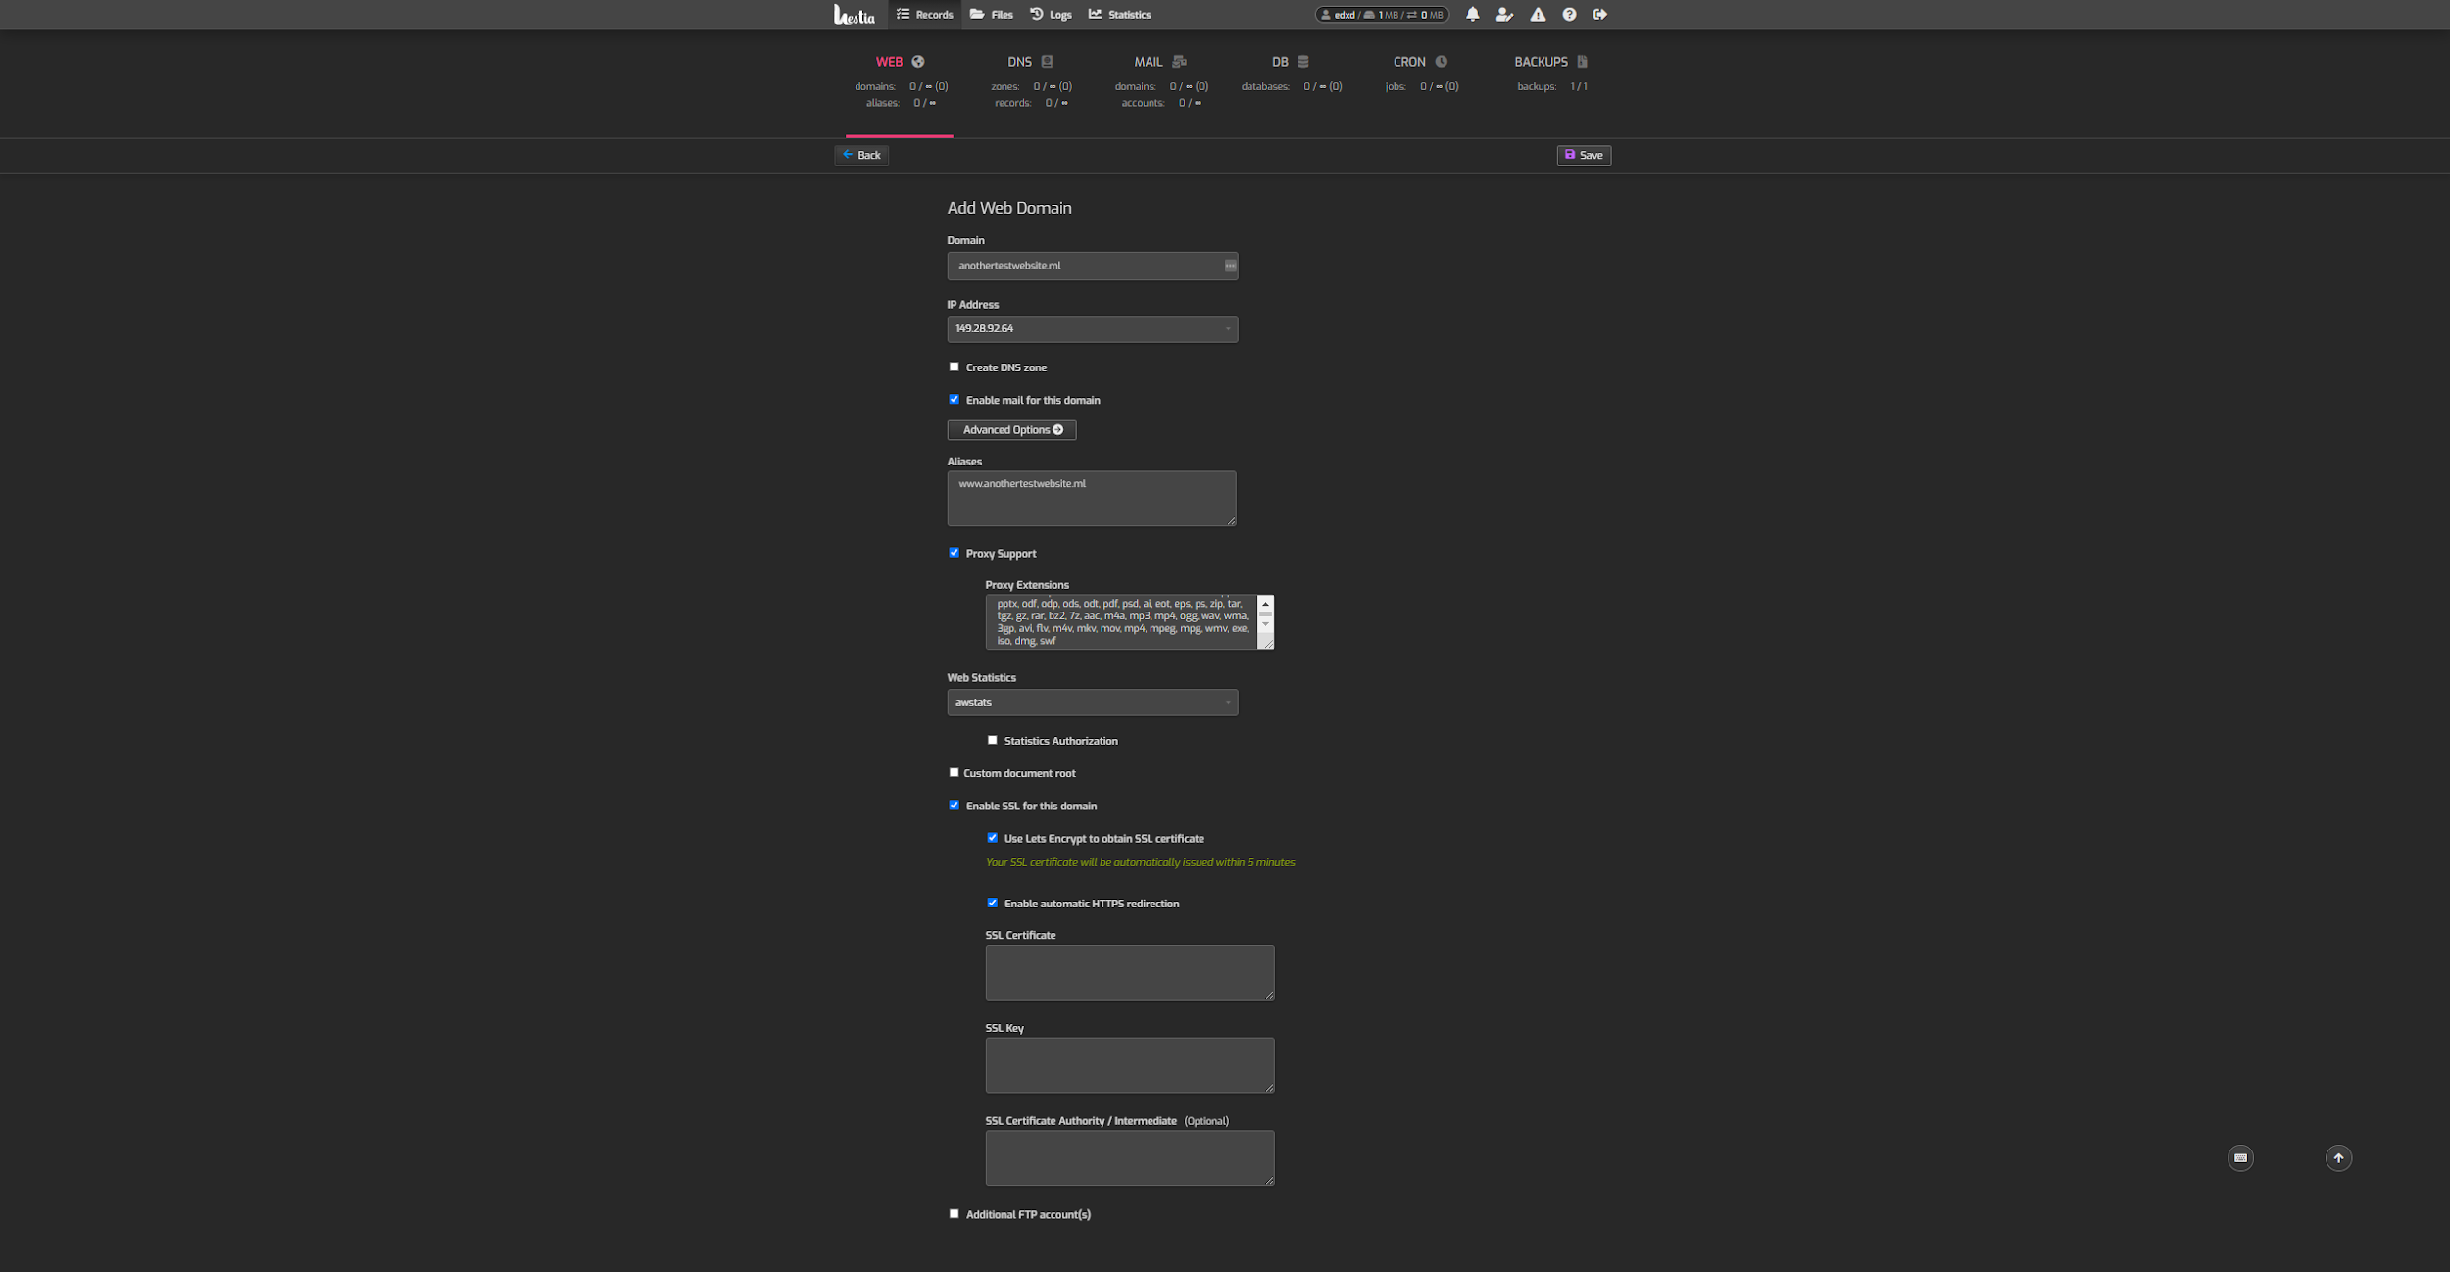Screen dimensions: 2450x1272
Task: Uncheck Enable mail for this domain
Action: pos(954,399)
